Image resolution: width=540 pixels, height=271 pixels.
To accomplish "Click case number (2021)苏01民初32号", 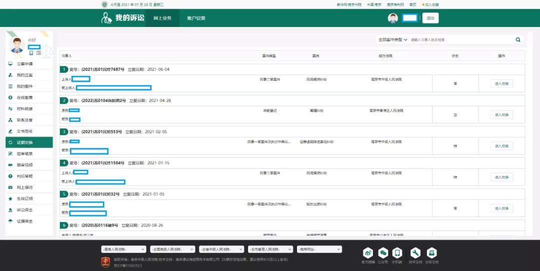I will pos(100,194).
